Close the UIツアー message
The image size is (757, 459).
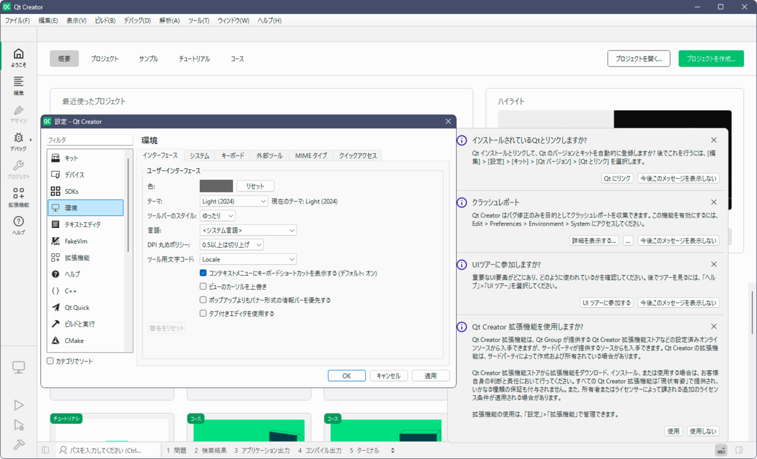713,264
